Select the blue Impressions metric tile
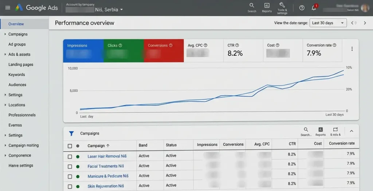Image resolution: width=373 pixels, height=191 pixels. pos(83,51)
